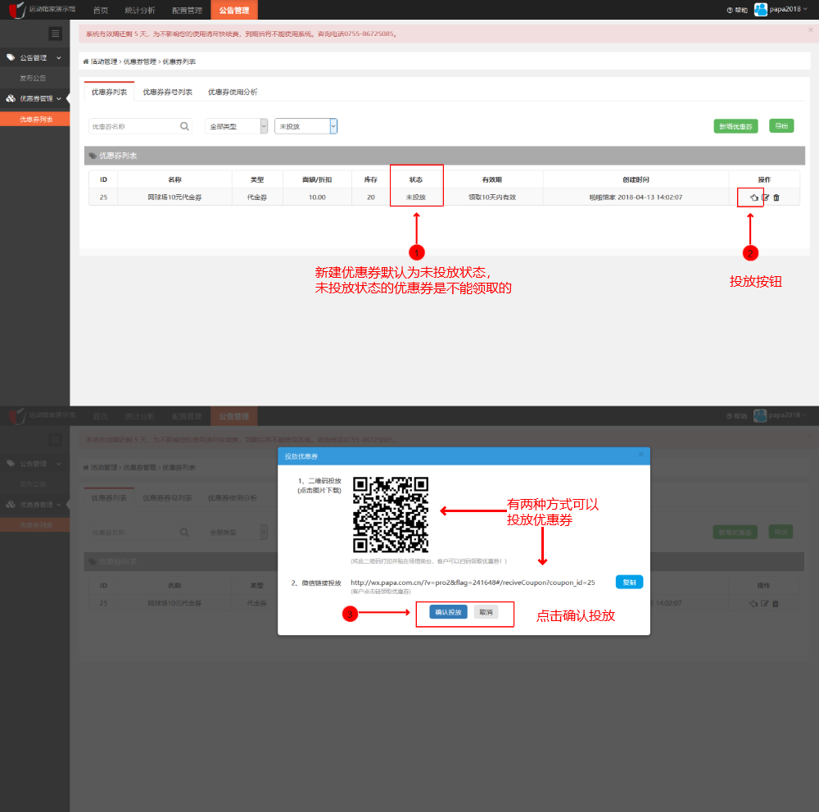Select the orange 优惠券列表 item in the upper sidebar
Viewport: 819px width, 812px height.
(x=35, y=119)
